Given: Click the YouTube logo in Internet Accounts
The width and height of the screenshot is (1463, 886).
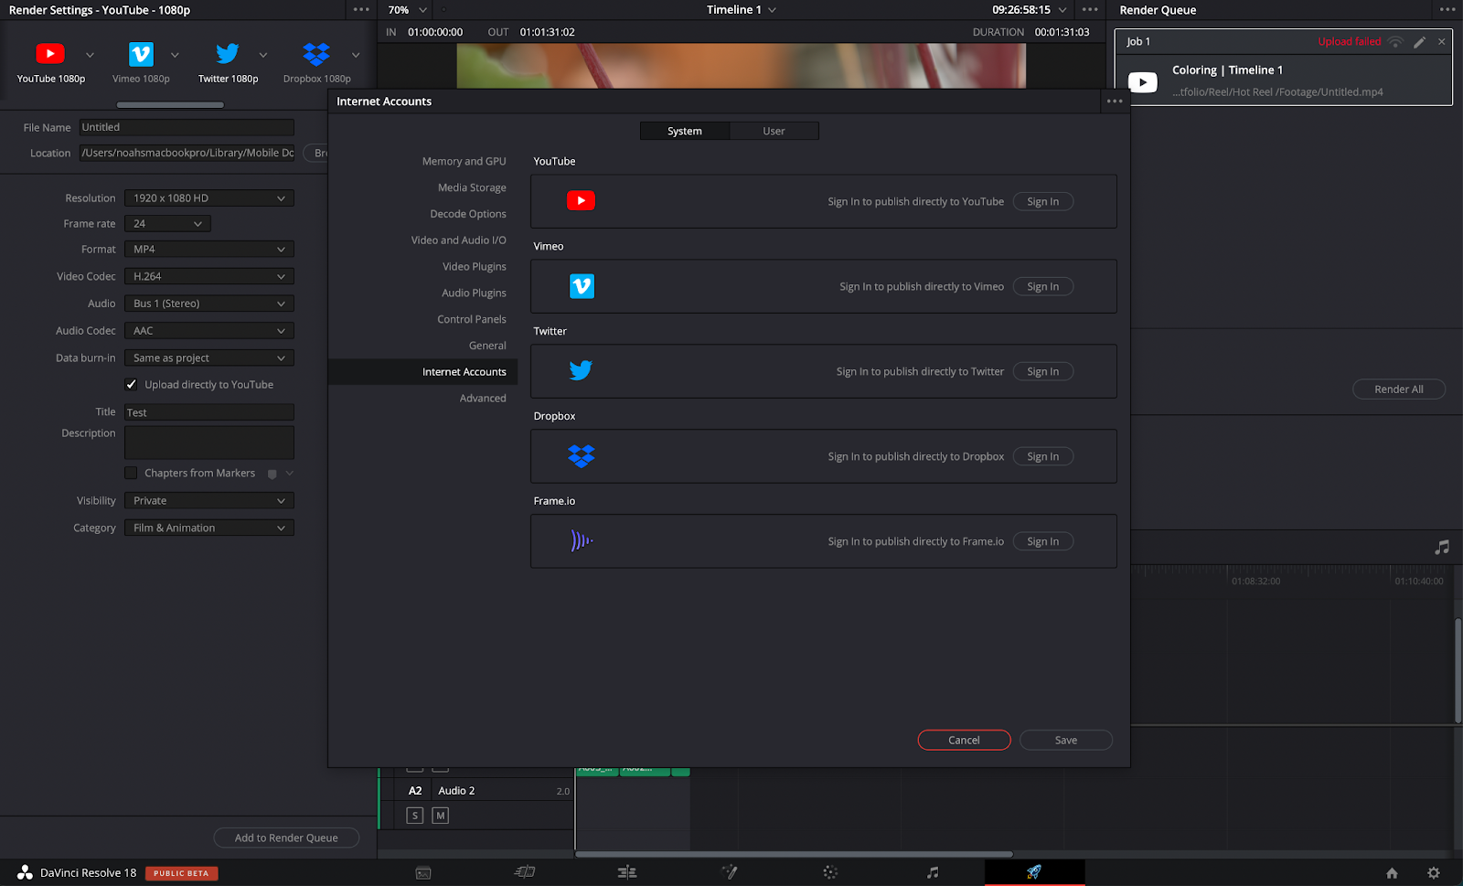Looking at the screenshot, I should (x=581, y=201).
